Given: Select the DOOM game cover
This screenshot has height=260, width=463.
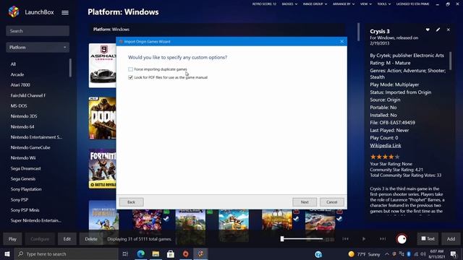Looking at the screenshot, I should coord(103,118).
